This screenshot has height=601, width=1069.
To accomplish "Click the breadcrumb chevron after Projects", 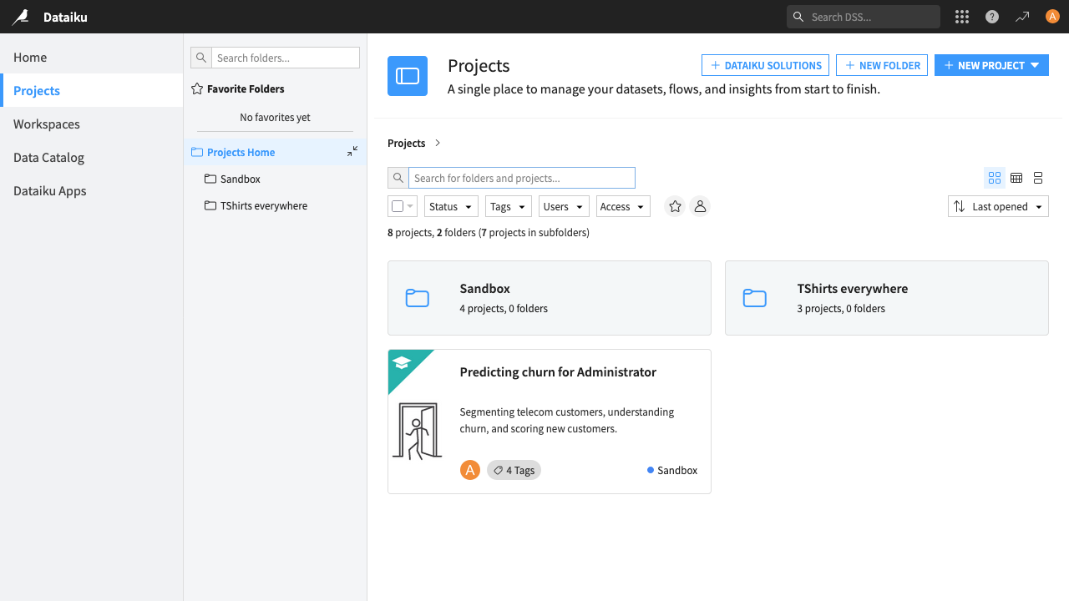I will tap(438, 143).
